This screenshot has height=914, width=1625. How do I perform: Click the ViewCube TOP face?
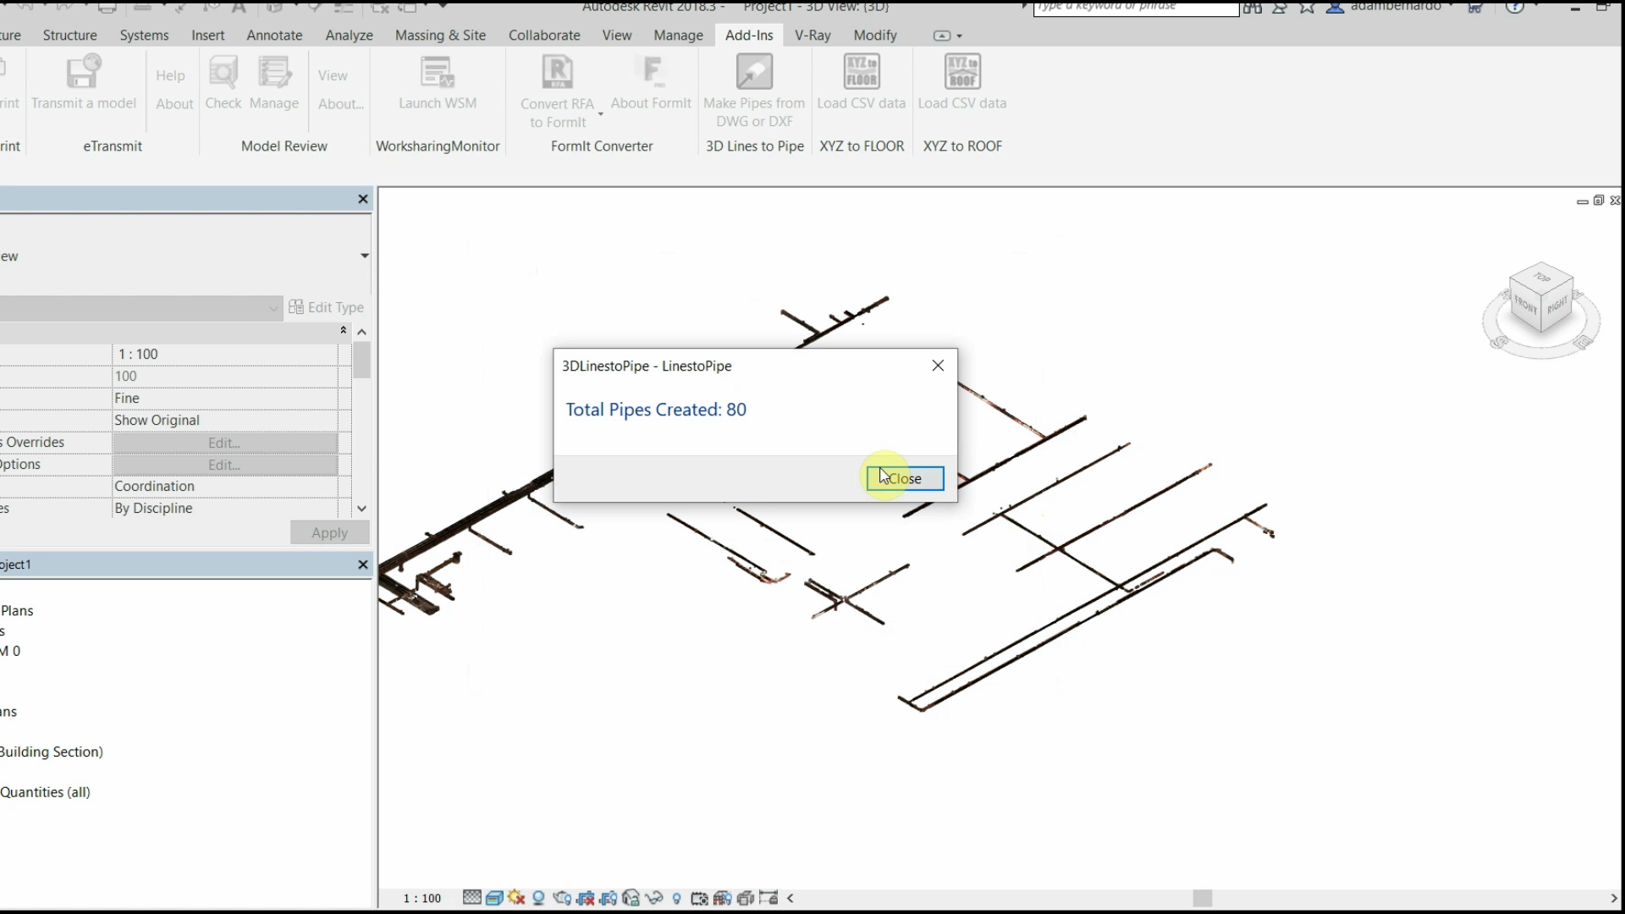tap(1542, 278)
